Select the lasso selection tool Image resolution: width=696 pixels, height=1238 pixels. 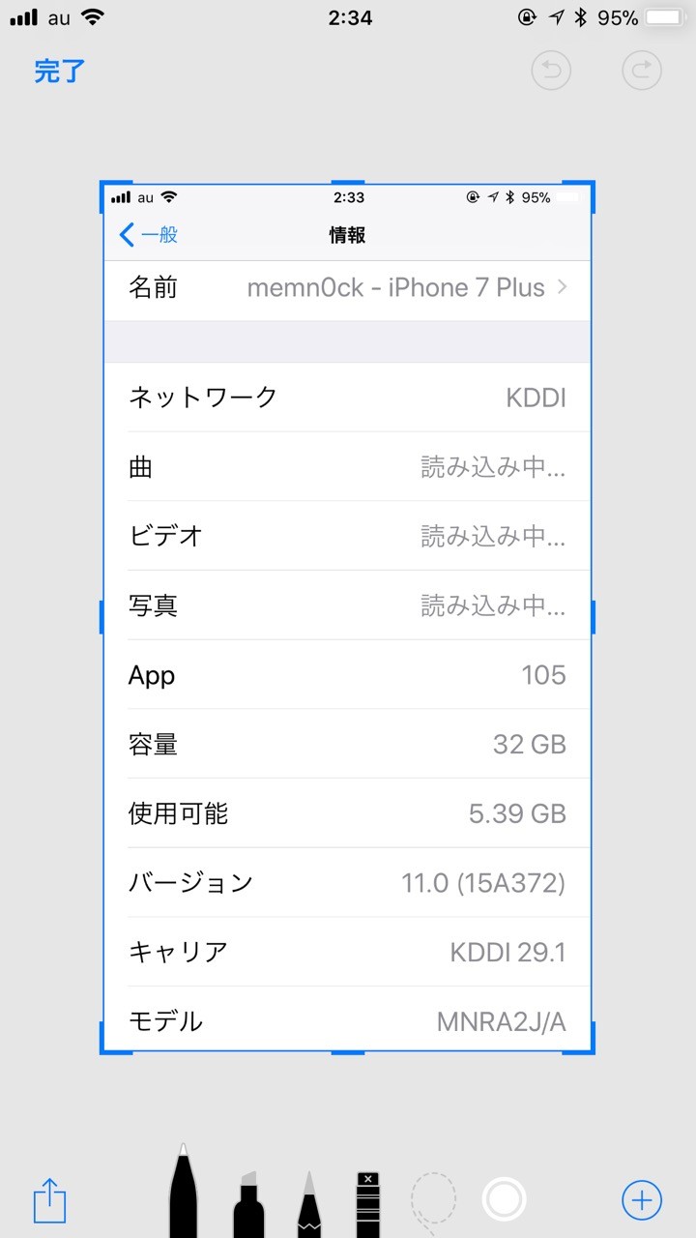432,1203
